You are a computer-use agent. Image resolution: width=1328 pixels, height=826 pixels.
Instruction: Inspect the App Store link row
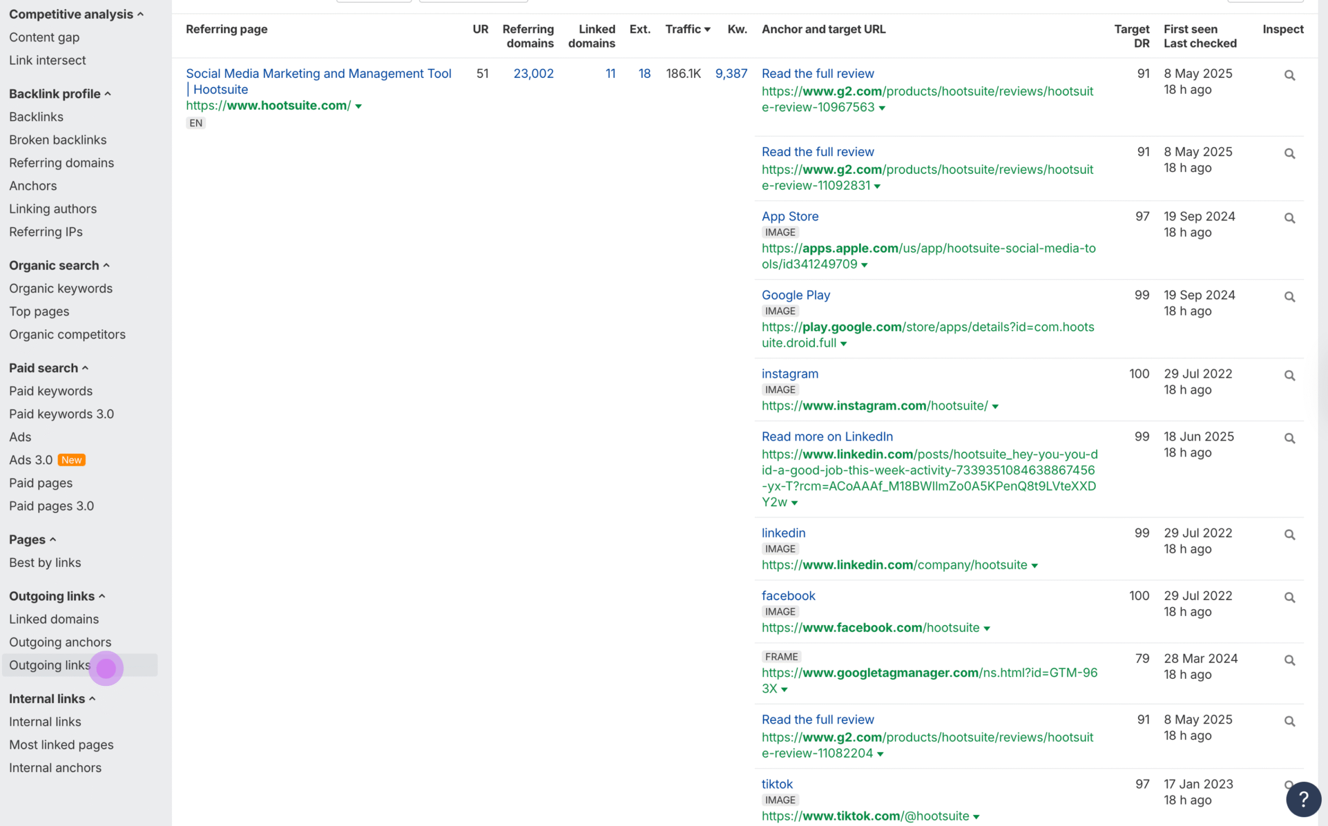(1289, 218)
